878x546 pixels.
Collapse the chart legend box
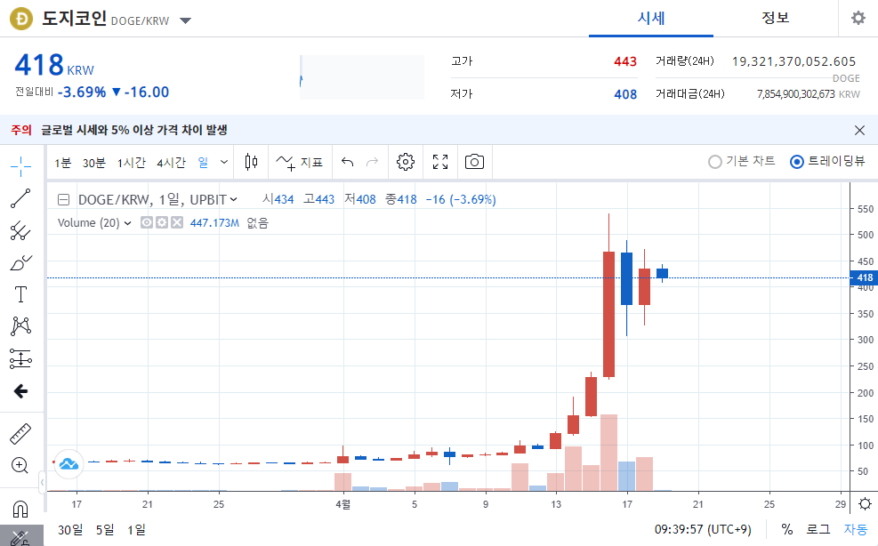click(x=64, y=199)
